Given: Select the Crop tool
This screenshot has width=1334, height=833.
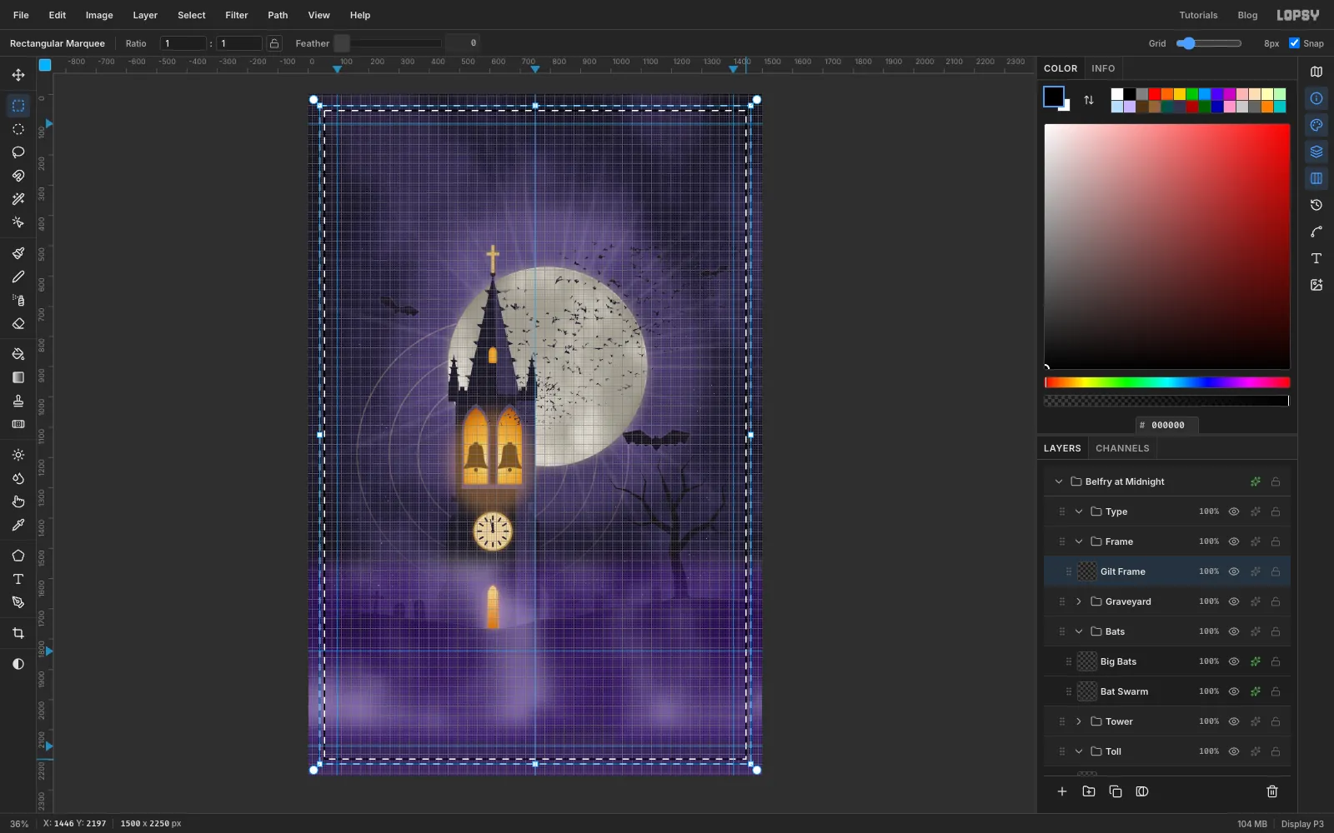Looking at the screenshot, I should (18, 633).
